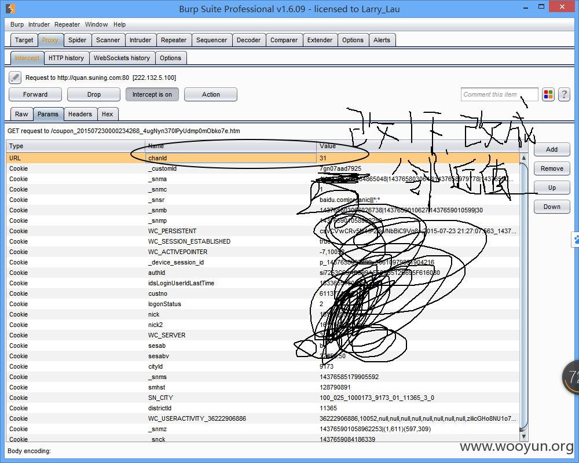This screenshot has width=579, height=463.
Task: Open the WebSockets history sub-tab
Action: point(122,58)
